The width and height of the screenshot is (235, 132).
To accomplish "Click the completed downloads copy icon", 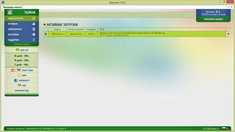I will click(34, 29).
